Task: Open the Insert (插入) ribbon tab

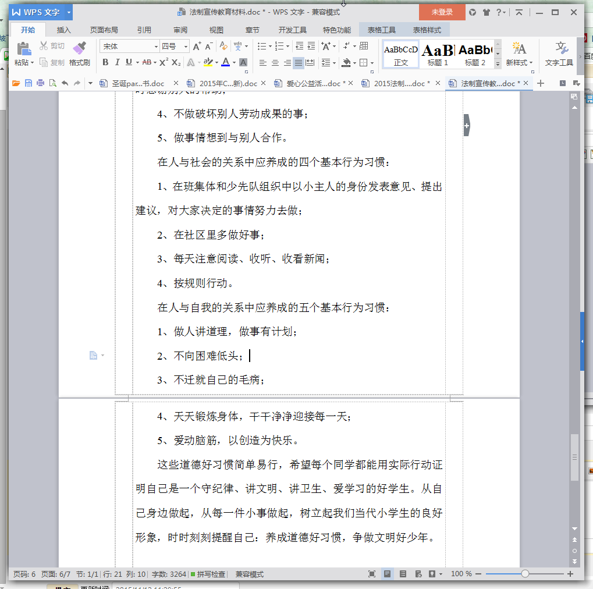Action: 63,30
